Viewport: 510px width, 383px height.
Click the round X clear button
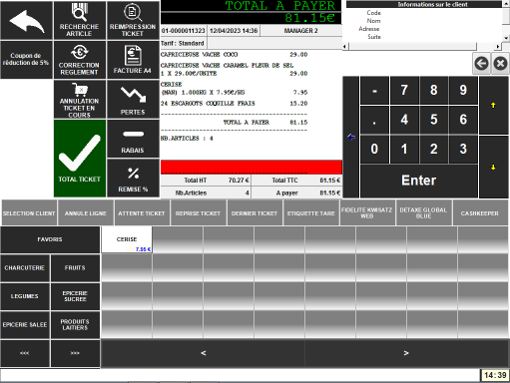click(x=500, y=63)
